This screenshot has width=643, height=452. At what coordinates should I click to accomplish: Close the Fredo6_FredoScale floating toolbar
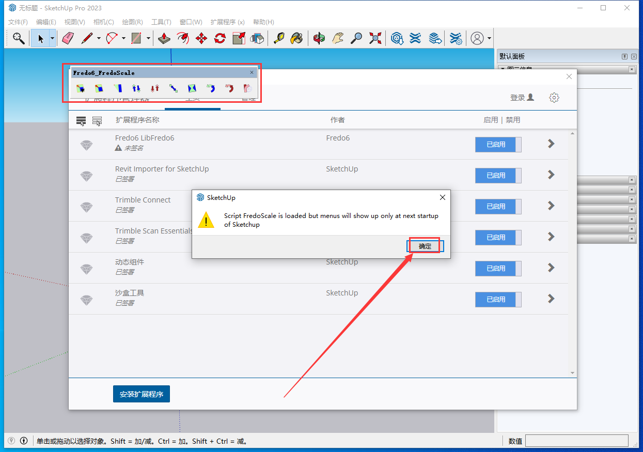pyautogui.click(x=252, y=73)
